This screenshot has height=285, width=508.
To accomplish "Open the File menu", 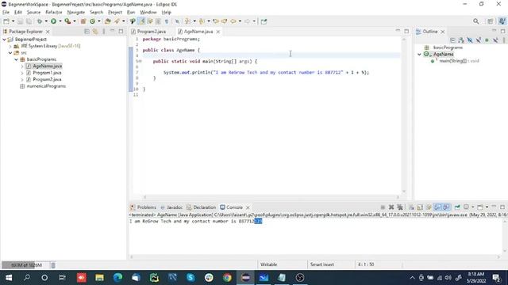I will (x=6, y=13).
